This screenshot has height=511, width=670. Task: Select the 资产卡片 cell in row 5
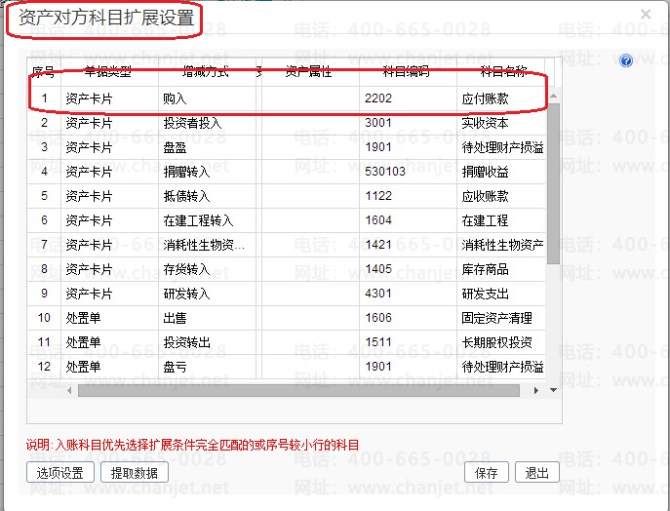pyautogui.click(x=109, y=196)
